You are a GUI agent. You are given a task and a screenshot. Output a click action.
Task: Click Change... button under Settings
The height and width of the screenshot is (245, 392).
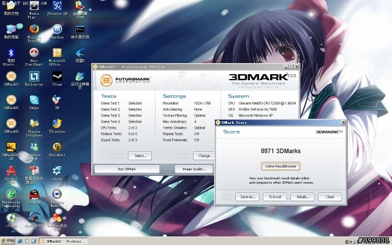point(204,156)
